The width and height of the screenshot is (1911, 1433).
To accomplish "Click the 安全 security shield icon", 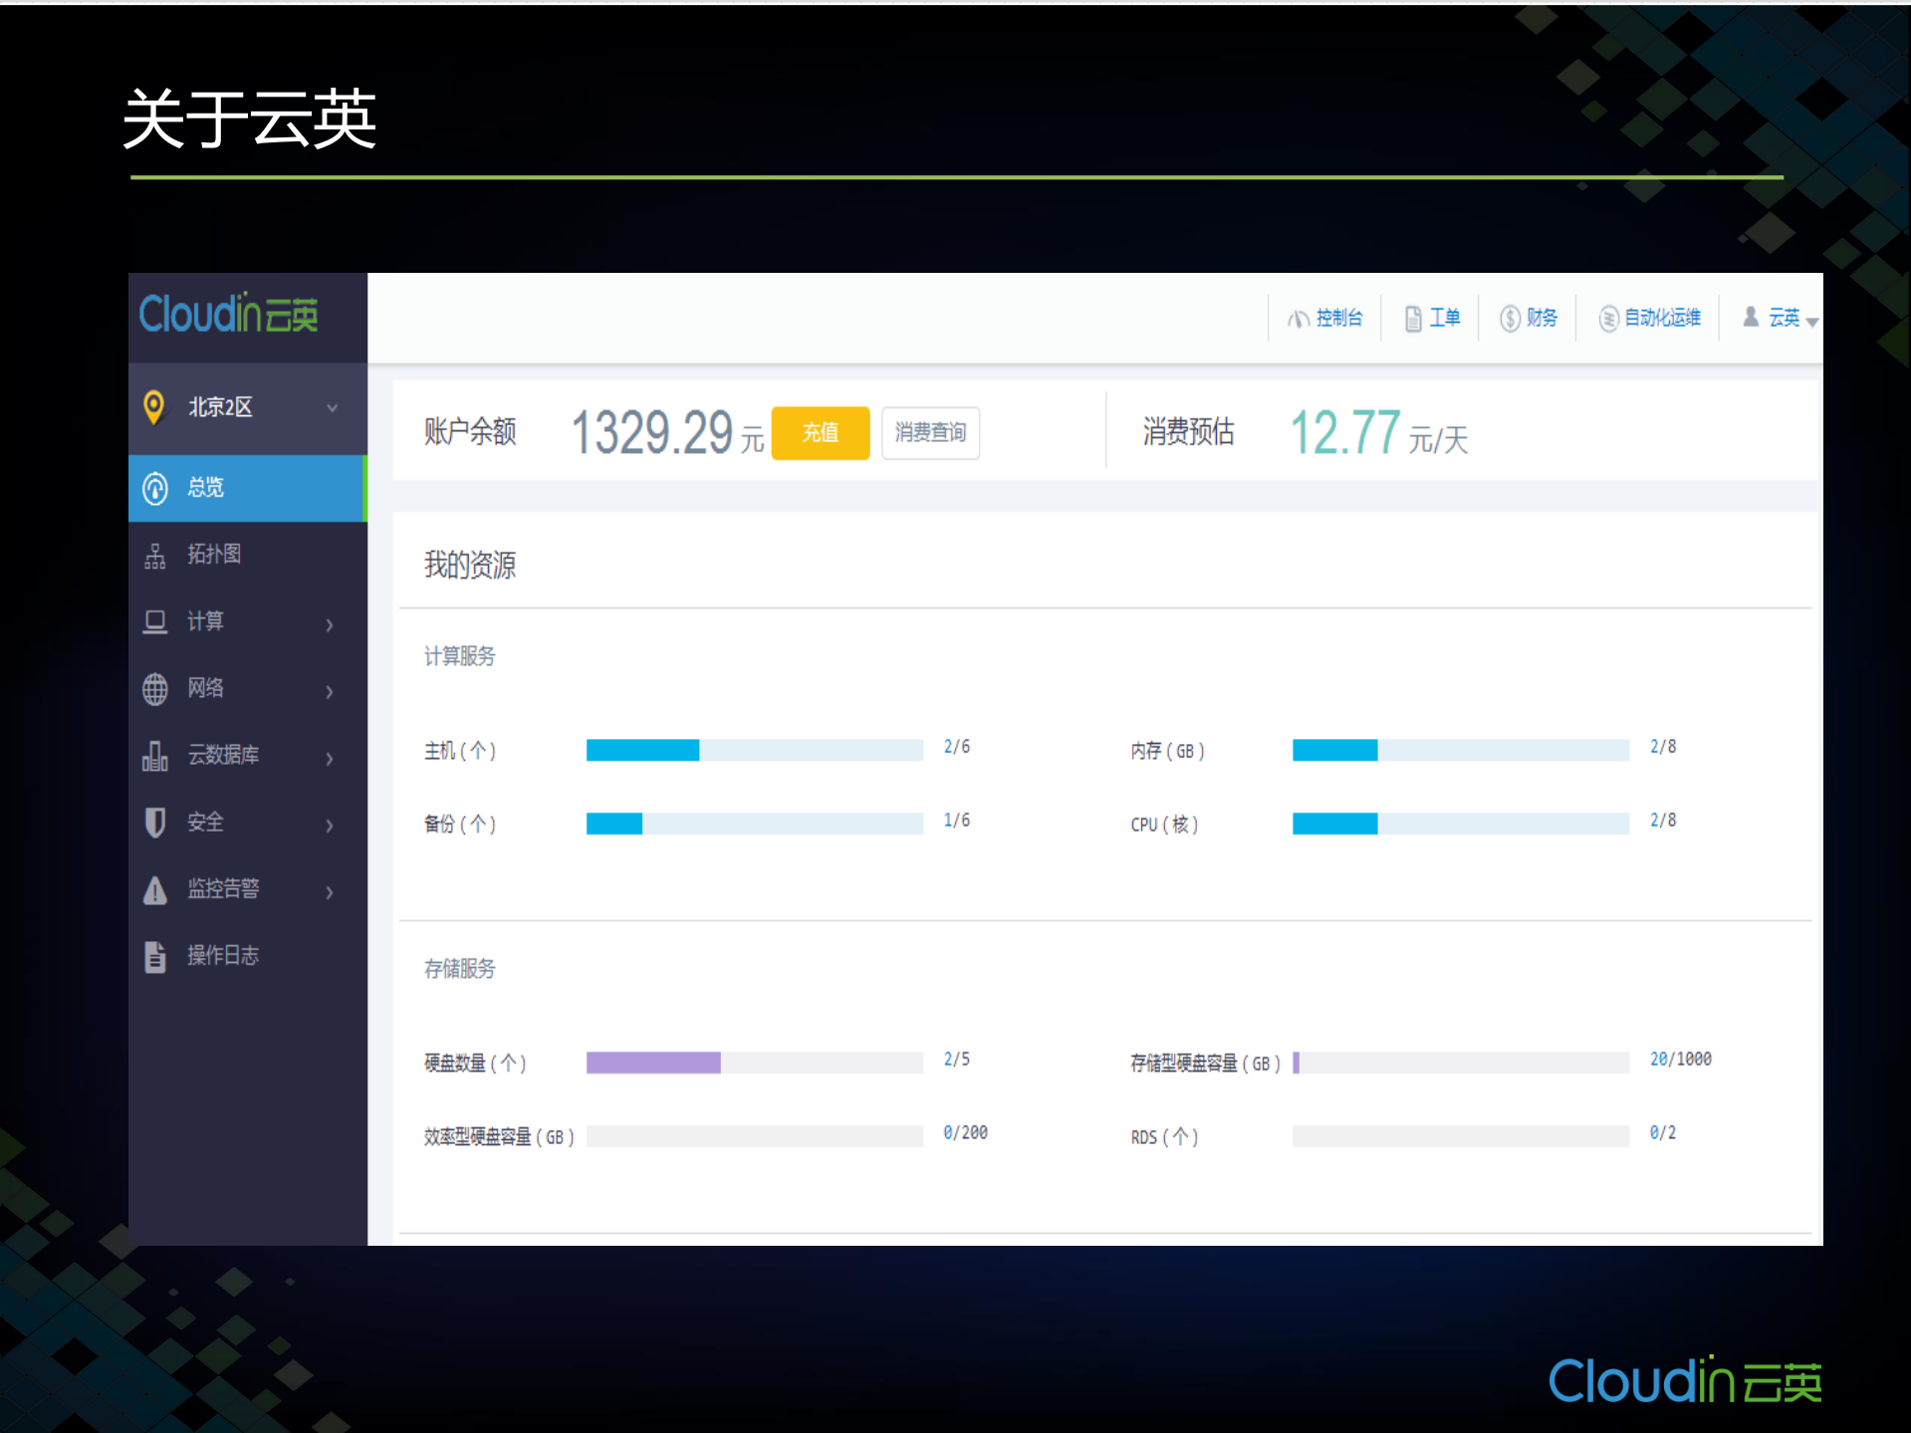I will [x=155, y=822].
